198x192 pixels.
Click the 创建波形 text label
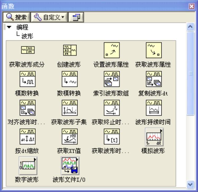[69, 64]
